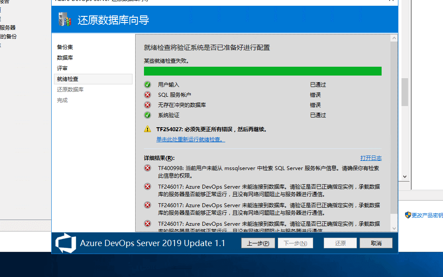Click yellow warning icon beside TF254027
The height and width of the screenshot is (277, 443).
[148, 129]
